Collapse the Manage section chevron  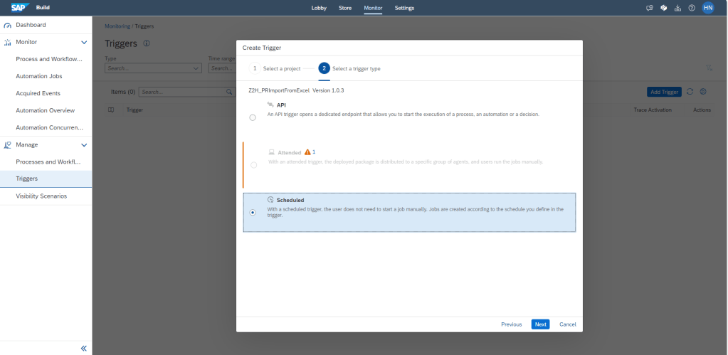tap(84, 145)
